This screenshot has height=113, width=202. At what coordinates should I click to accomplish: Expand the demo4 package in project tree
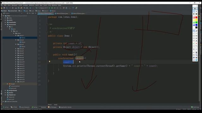click(16, 49)
